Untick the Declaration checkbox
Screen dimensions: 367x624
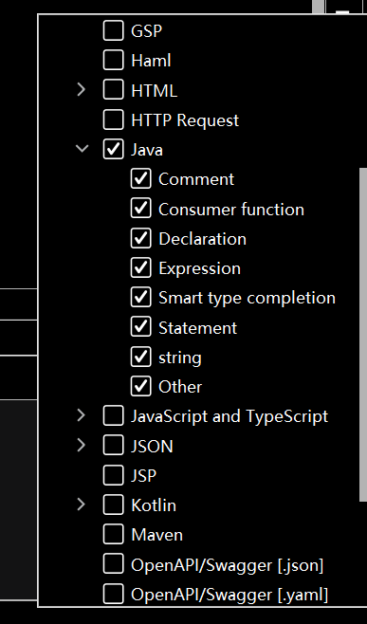point(141,238)
